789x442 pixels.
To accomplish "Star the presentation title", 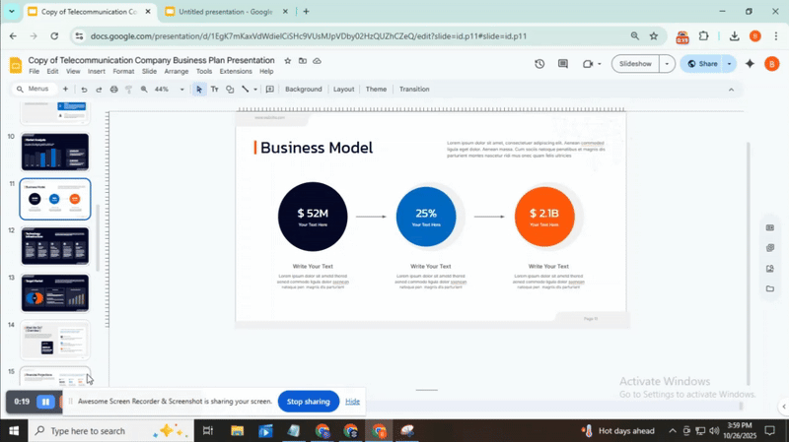I will tap(288, 60).
